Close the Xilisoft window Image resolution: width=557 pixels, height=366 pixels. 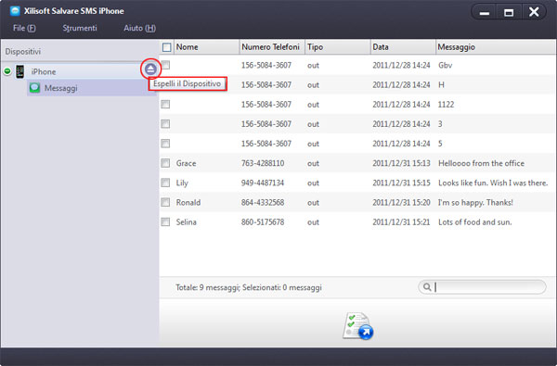(x=534, y=12)
